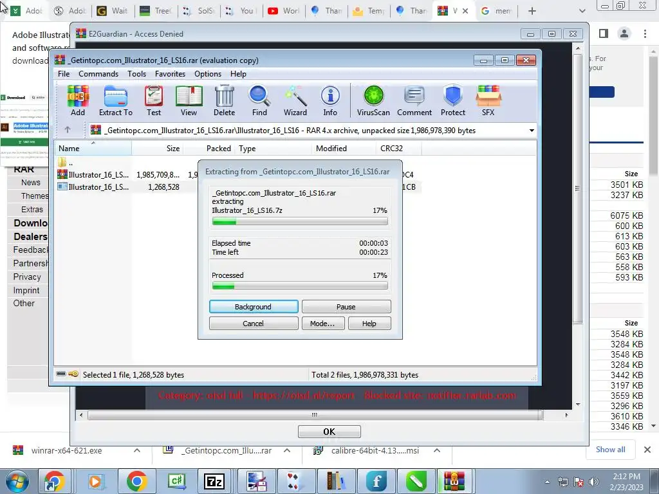Open the Options menu
The image size is (659, 494).
tap(208, 74)
